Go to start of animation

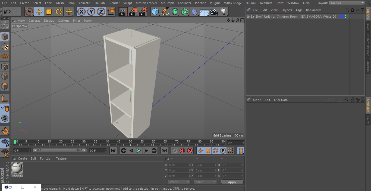pos(113,151)
